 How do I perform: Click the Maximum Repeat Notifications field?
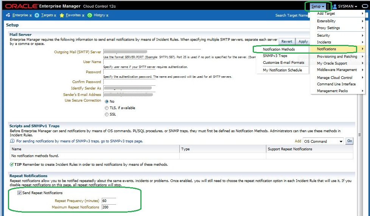coord(109,207)
